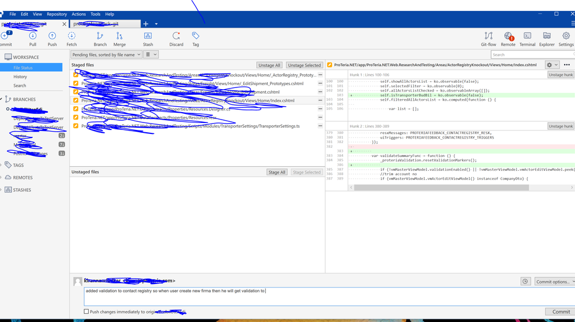Click the Search box at top right
Image resolution: width=575 pixels, height=322 pixels.
[533, 55]
